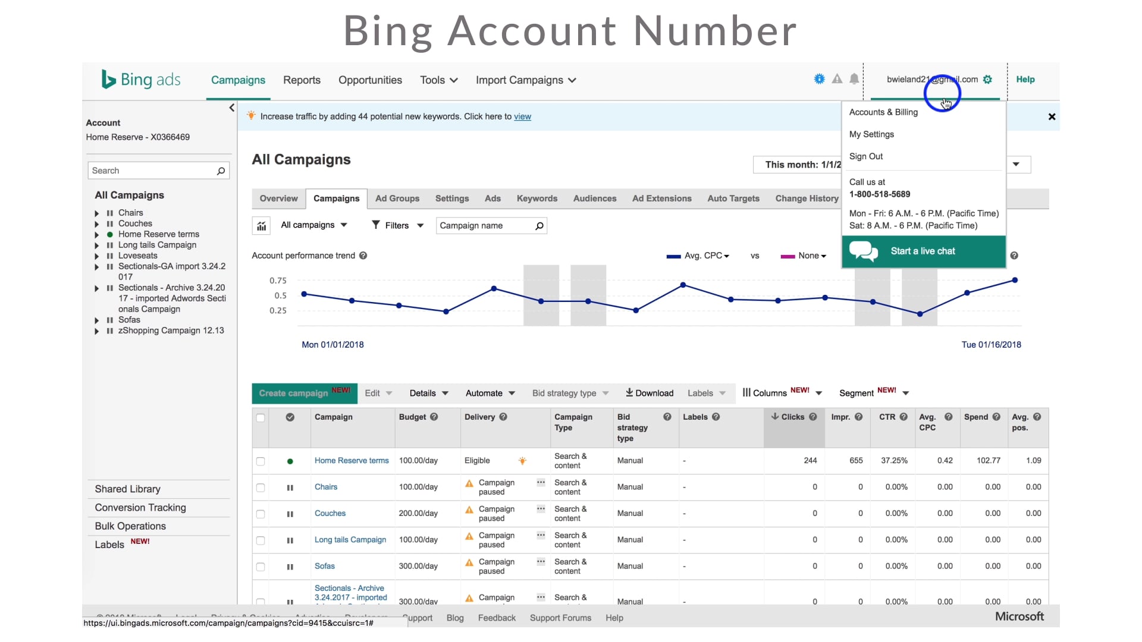The width and height of the screenshot is (1142, 642).
Task: Open the account settings gear icon
Action: [987, 79]
